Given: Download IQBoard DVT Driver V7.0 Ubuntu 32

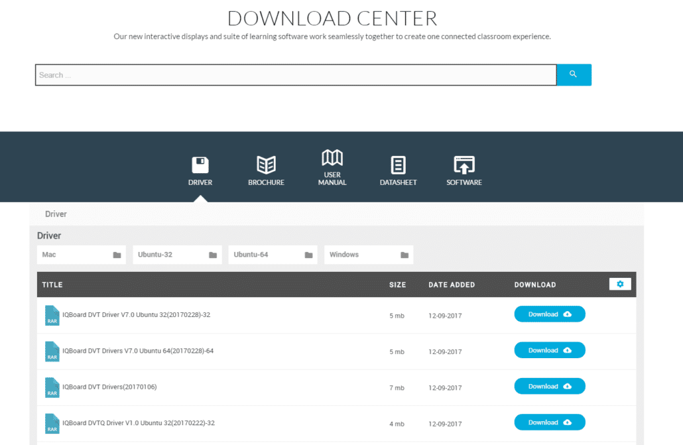Looking at the screenshot, I should (x=550, y=314).
